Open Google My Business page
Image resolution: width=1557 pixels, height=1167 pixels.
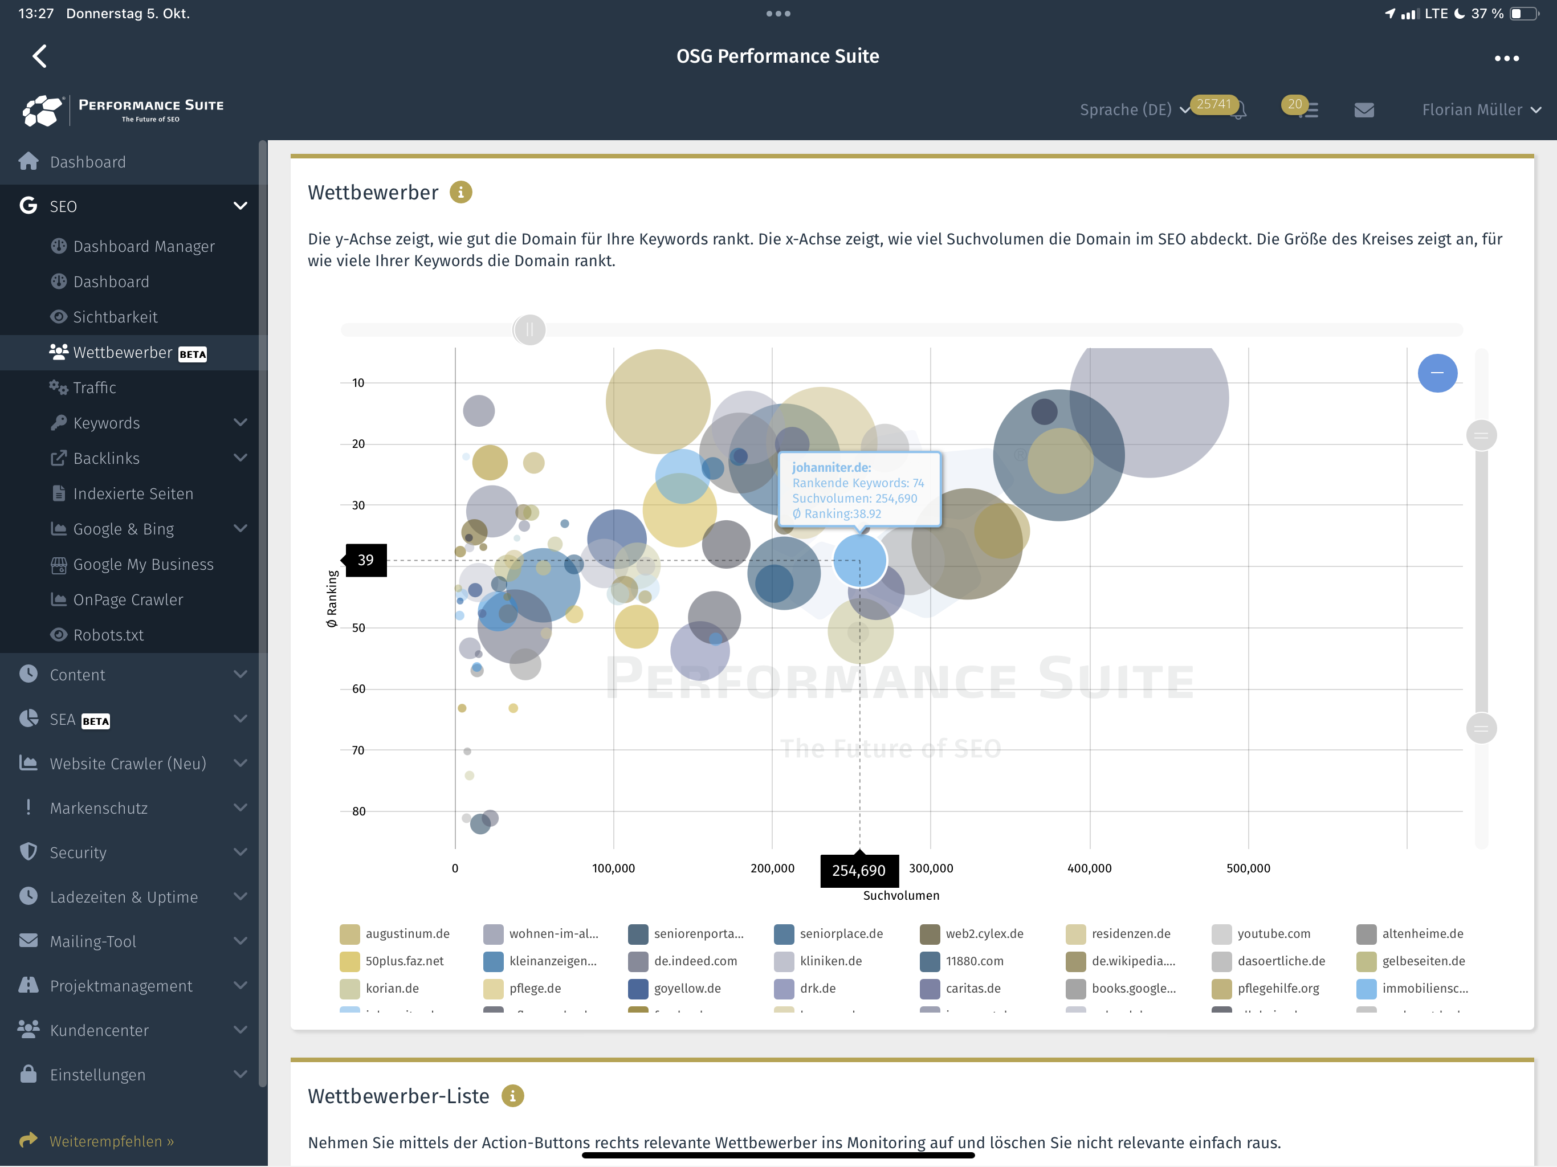click(143, 564)
